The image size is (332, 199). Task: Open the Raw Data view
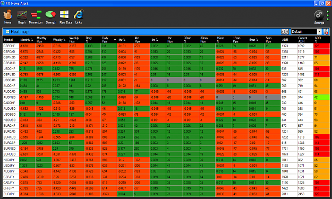pos(65,17)
